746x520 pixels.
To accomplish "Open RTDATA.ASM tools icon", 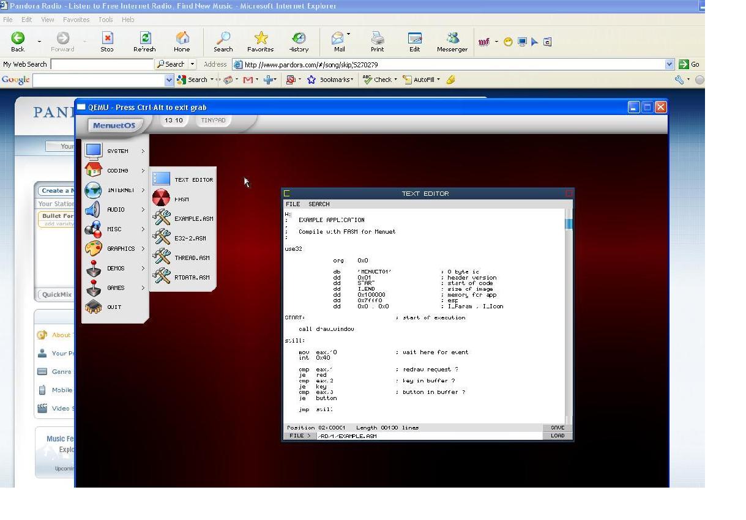I will click(x=162, y=277).
